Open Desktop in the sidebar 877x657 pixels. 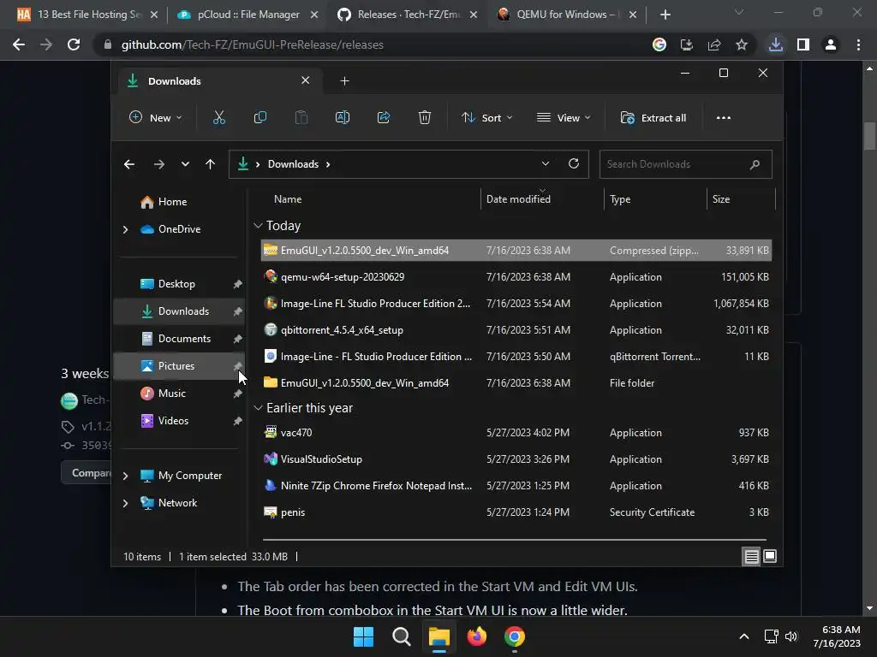tap(176, 284)
